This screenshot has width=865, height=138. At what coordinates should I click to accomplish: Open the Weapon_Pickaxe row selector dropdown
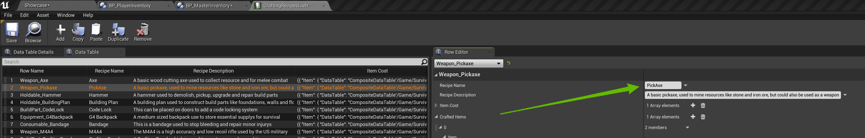tap(468, 64)
